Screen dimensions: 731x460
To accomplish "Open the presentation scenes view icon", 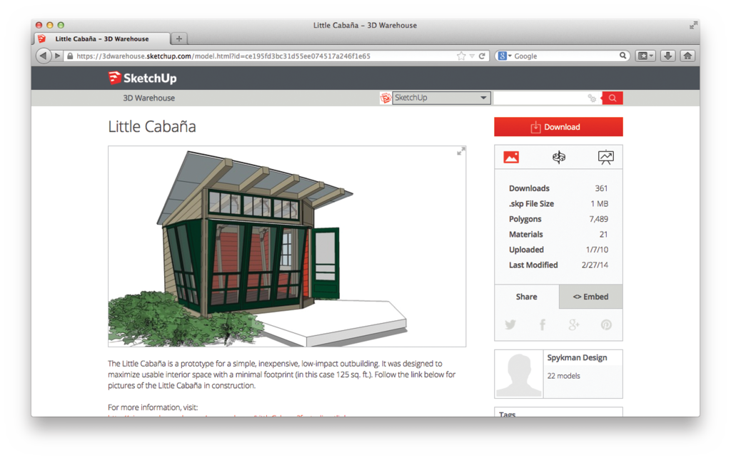I will [605, 158].
